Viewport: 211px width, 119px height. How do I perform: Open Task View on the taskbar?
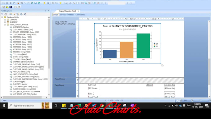click(56, 106)
